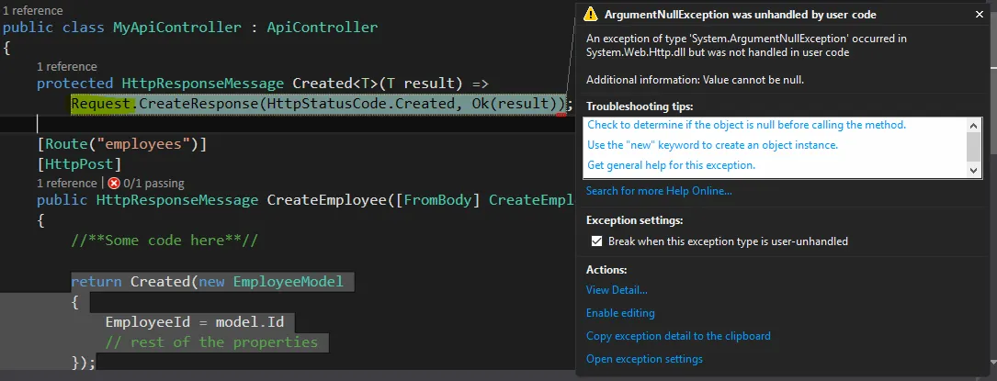Image resolution: width=997 pixels, height=381 pixels.
Task: Click 'Copy exception detail to the clipboard'
Action: (x=678, y=336)
